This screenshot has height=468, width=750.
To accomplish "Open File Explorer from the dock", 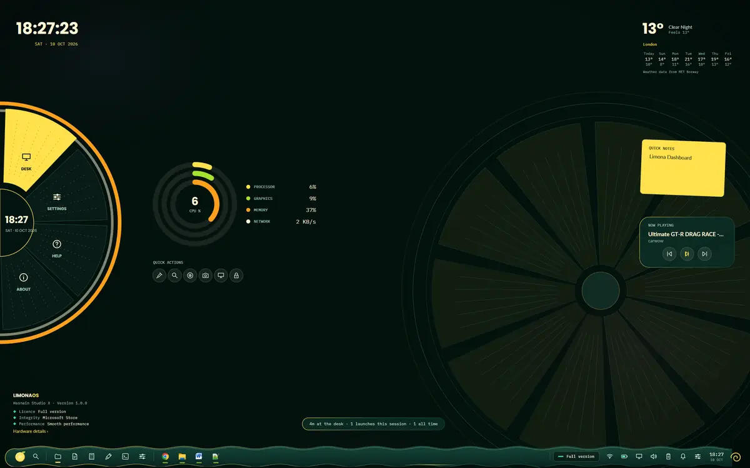I will (x=182, y=457).
